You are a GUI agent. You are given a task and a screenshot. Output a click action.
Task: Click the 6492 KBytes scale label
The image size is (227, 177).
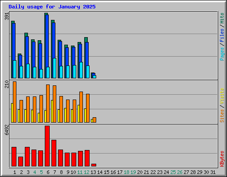tap(7, 130)
